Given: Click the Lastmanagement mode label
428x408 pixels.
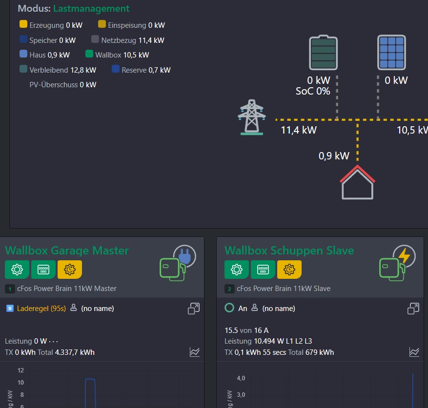Looking at the screenshot, I should tap(91, 8).
